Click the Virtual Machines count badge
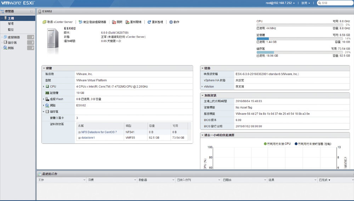The width and height of the screenshot is (354, 201). [x=31, y=37]
